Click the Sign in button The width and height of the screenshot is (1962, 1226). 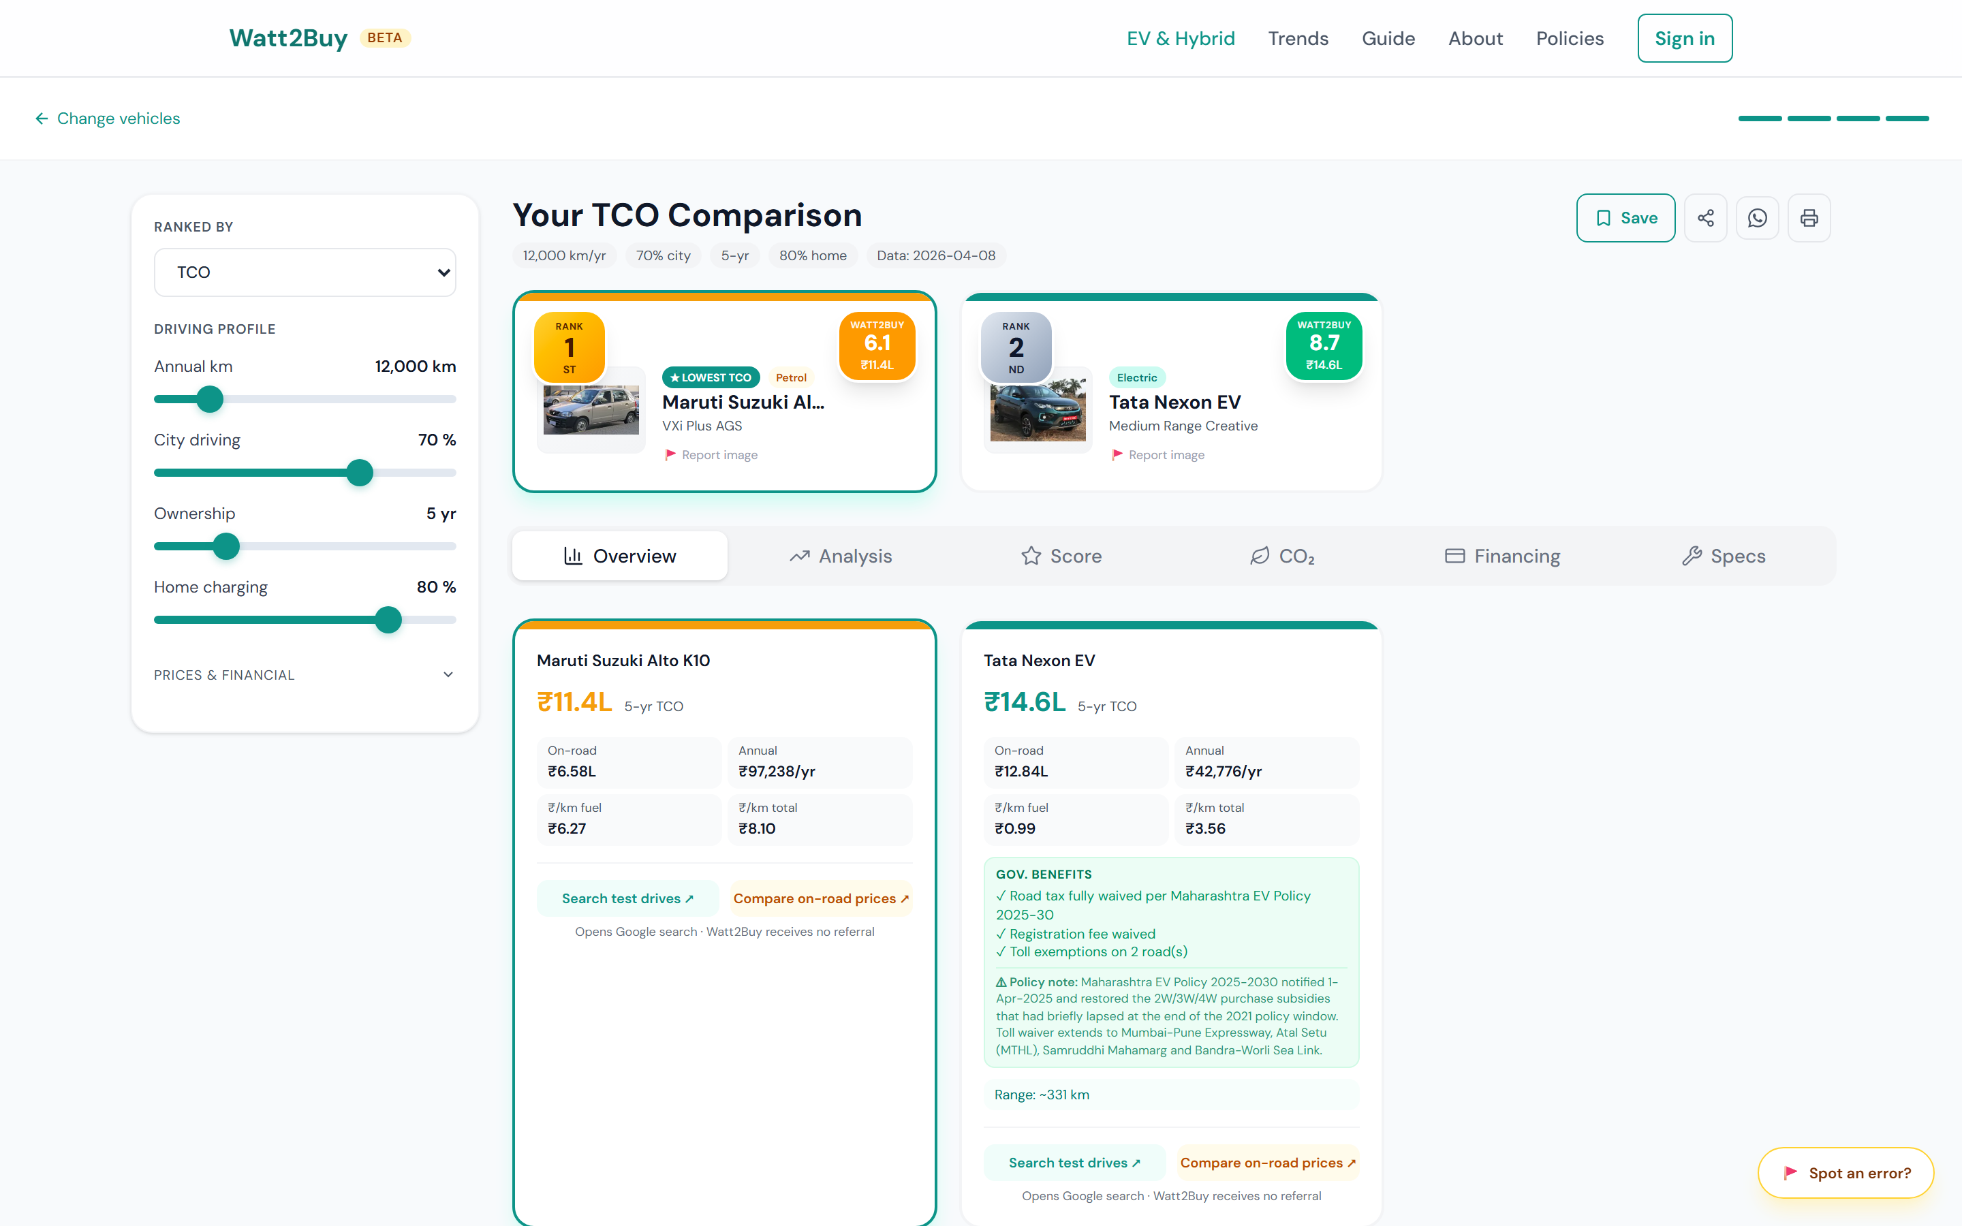point(1685,38)
